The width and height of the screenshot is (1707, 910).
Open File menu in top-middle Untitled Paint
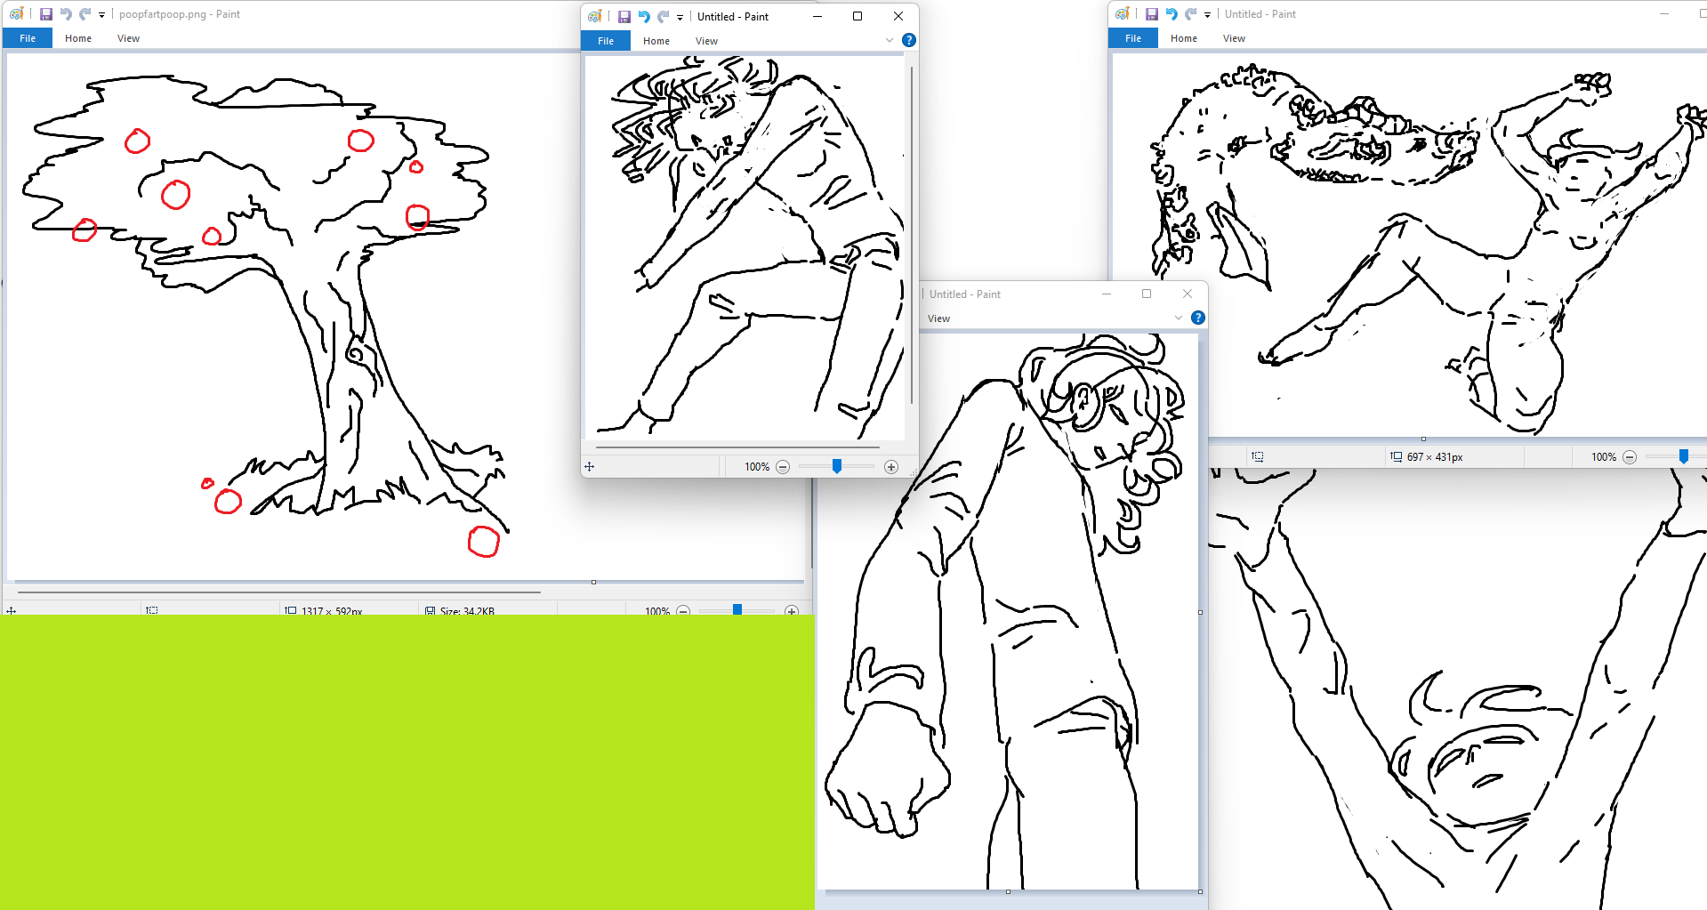606,41
